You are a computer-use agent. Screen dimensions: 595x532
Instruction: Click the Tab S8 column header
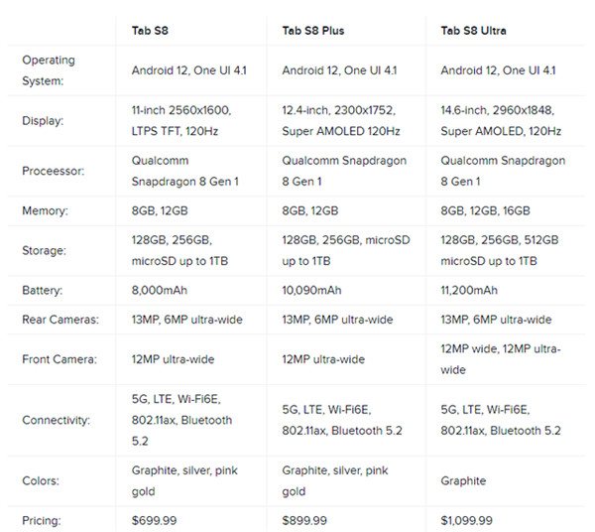[x=149, y=30]
